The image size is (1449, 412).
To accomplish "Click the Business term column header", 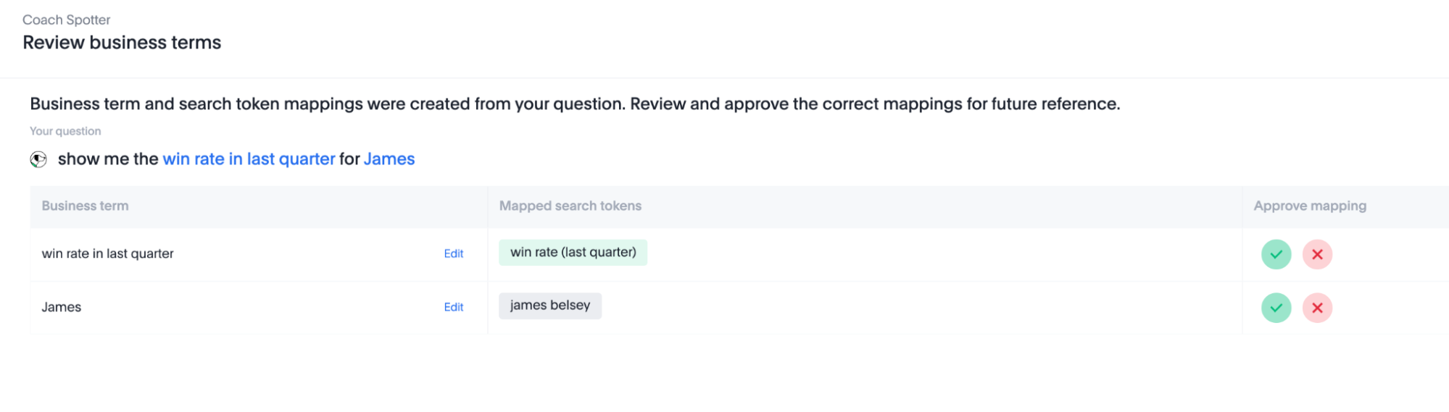I will (85, 206).
